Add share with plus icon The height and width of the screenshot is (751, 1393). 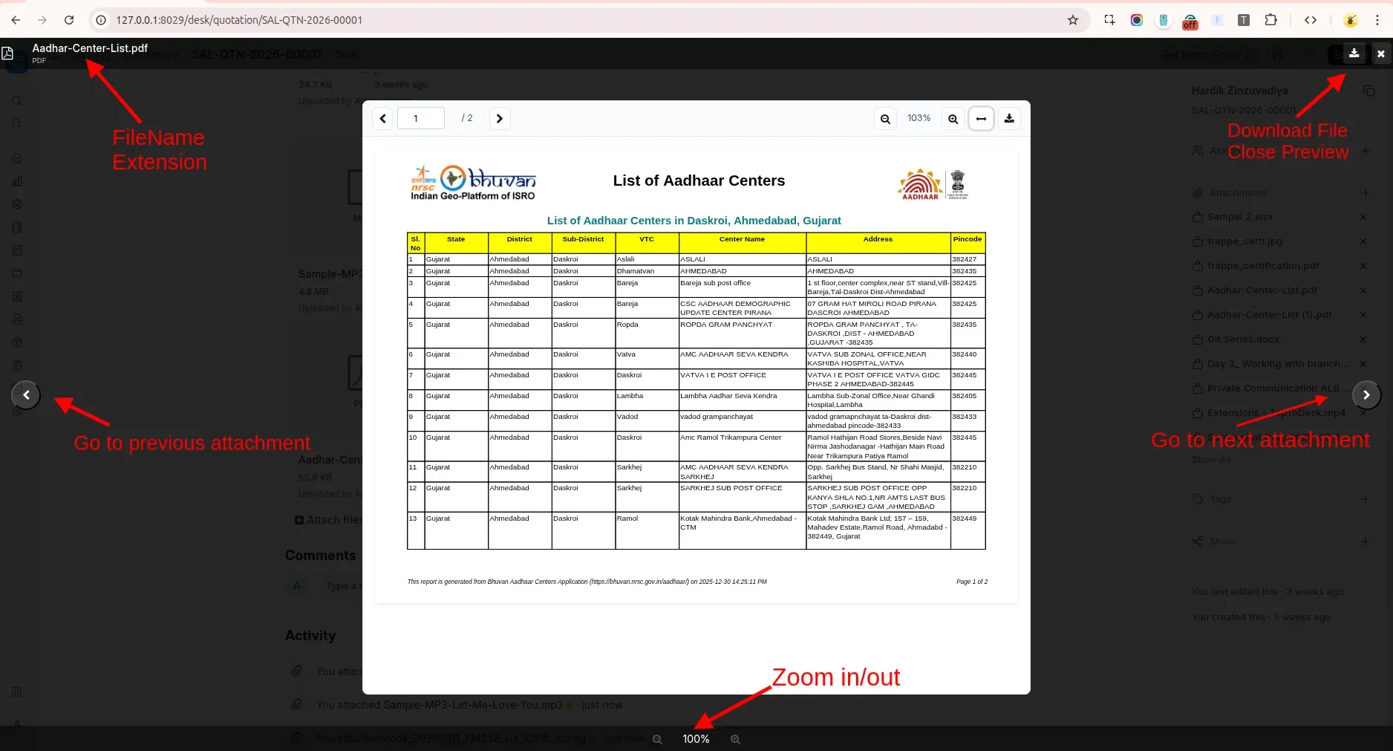tap(1366, 542)
